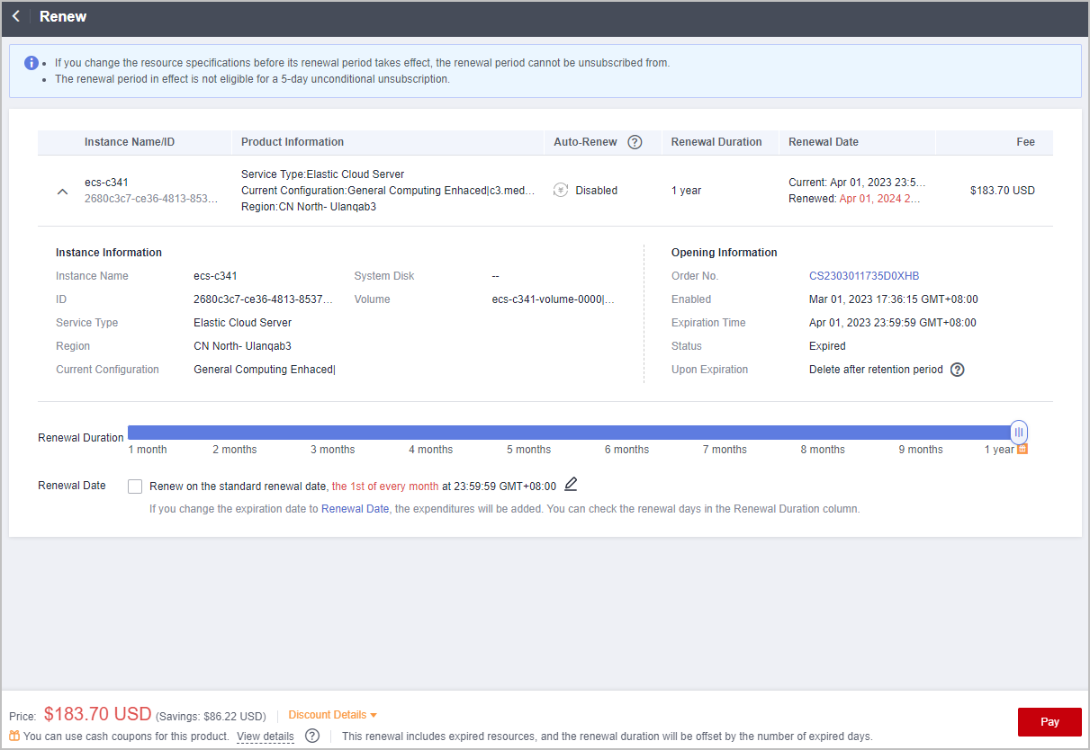Image resolution: width=1090 pixels, height=750 pixels.
Task: Click the renewal duration slider handle
Action: [x=1018, y=432]
